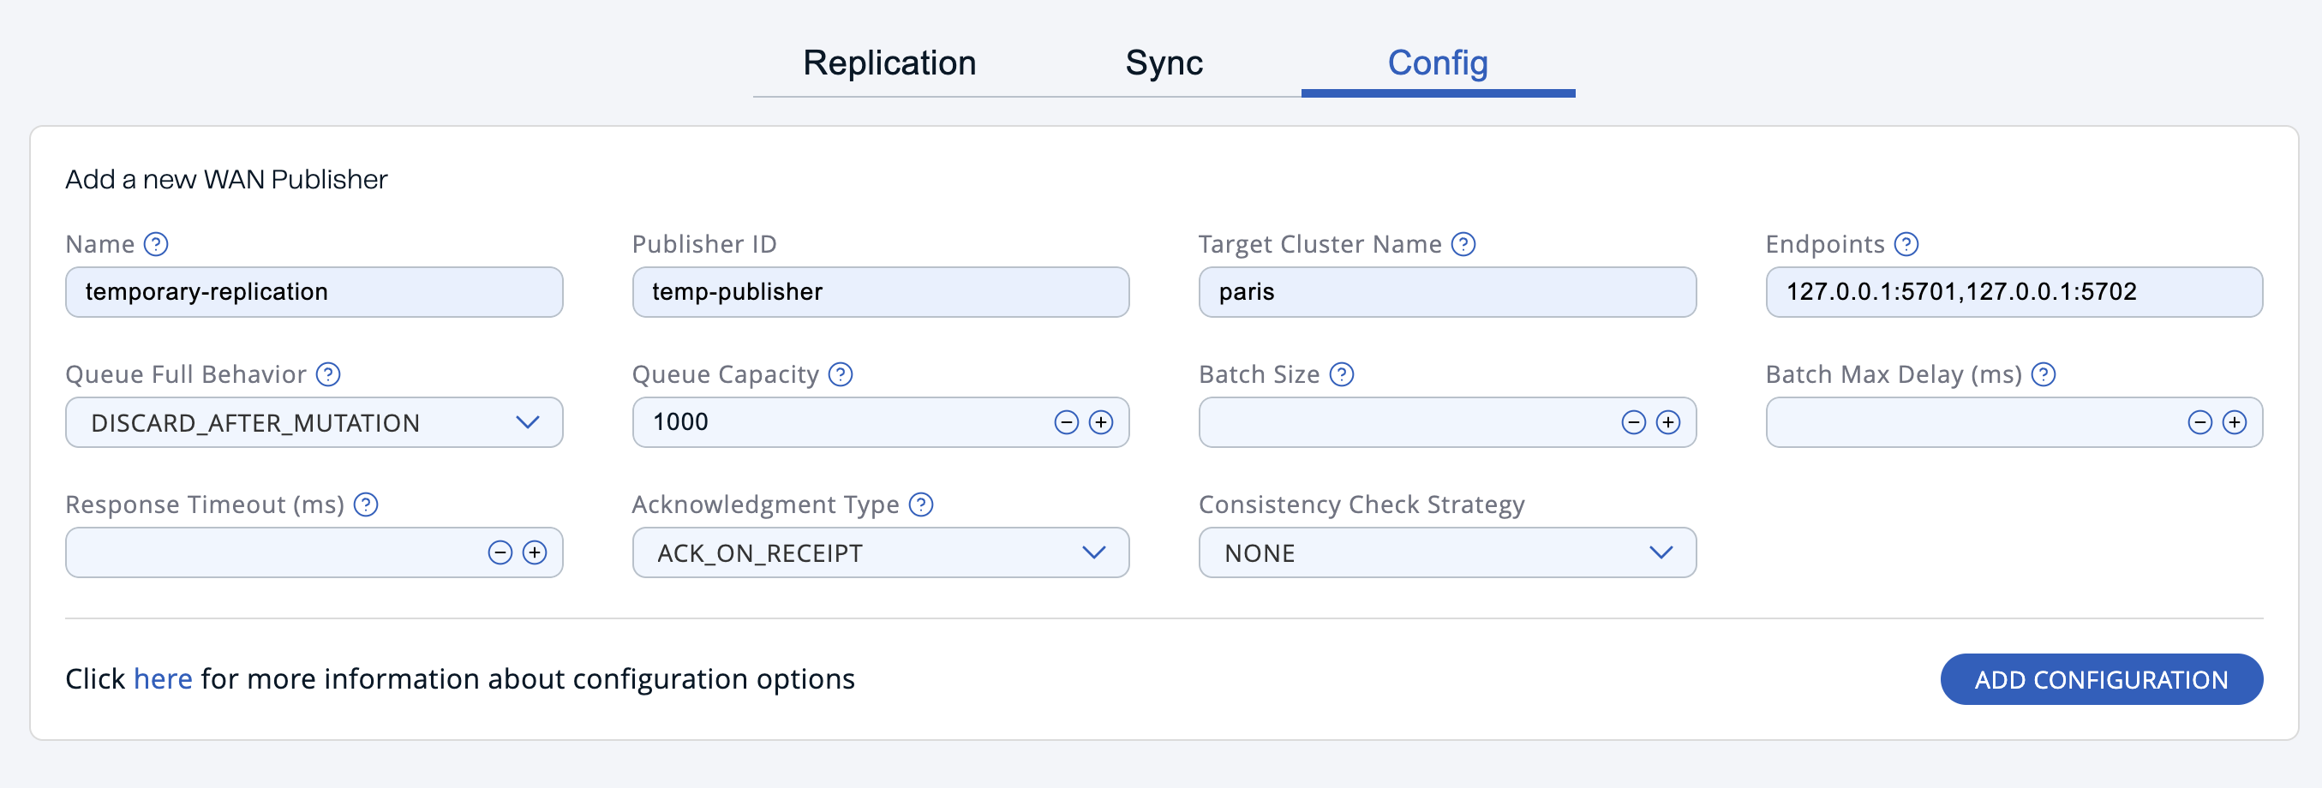
Task: Click the ADD CONFIGURATION button
Action: [x=2101, y=679]
